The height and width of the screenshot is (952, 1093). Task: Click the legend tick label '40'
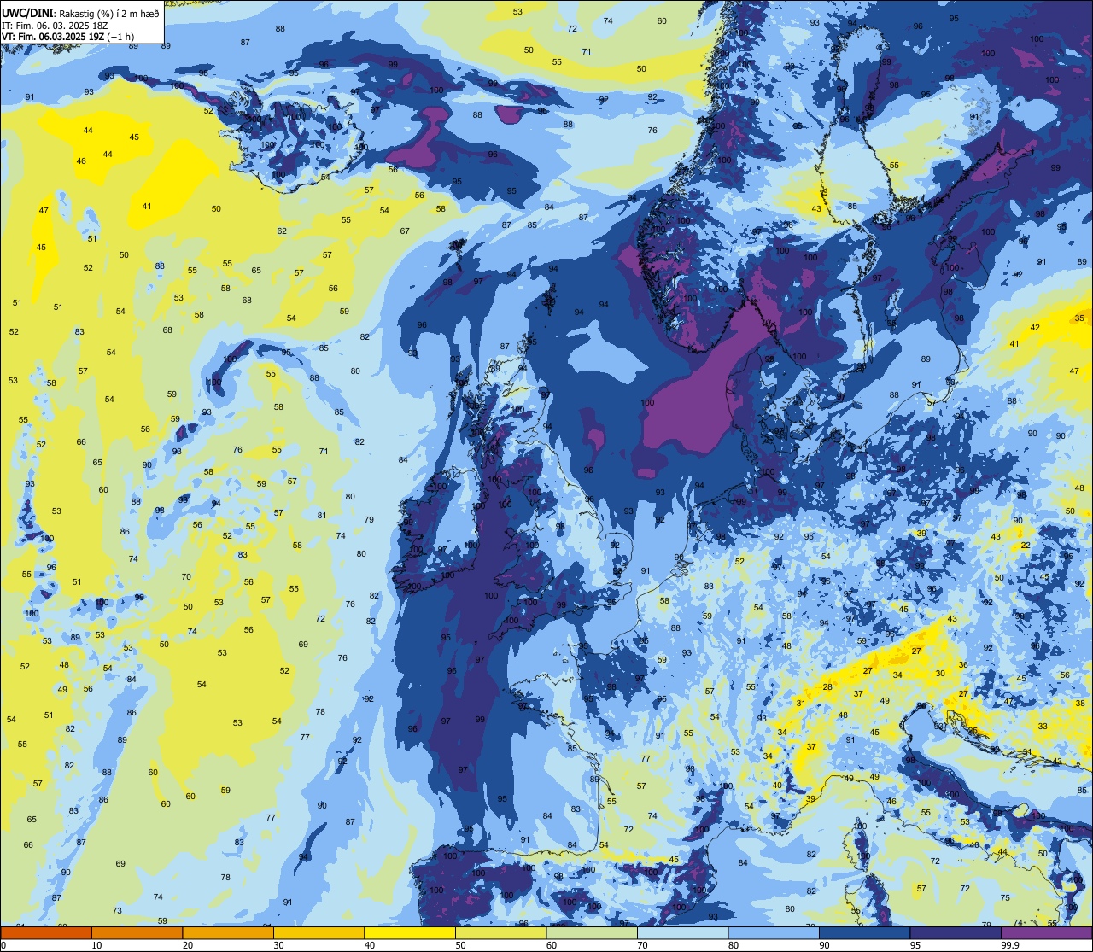point(370,945)
